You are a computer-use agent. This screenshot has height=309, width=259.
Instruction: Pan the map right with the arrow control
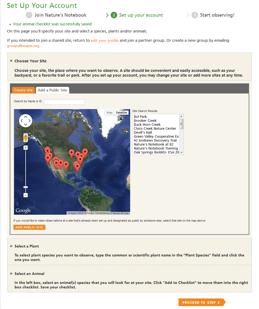coord(30,121)
